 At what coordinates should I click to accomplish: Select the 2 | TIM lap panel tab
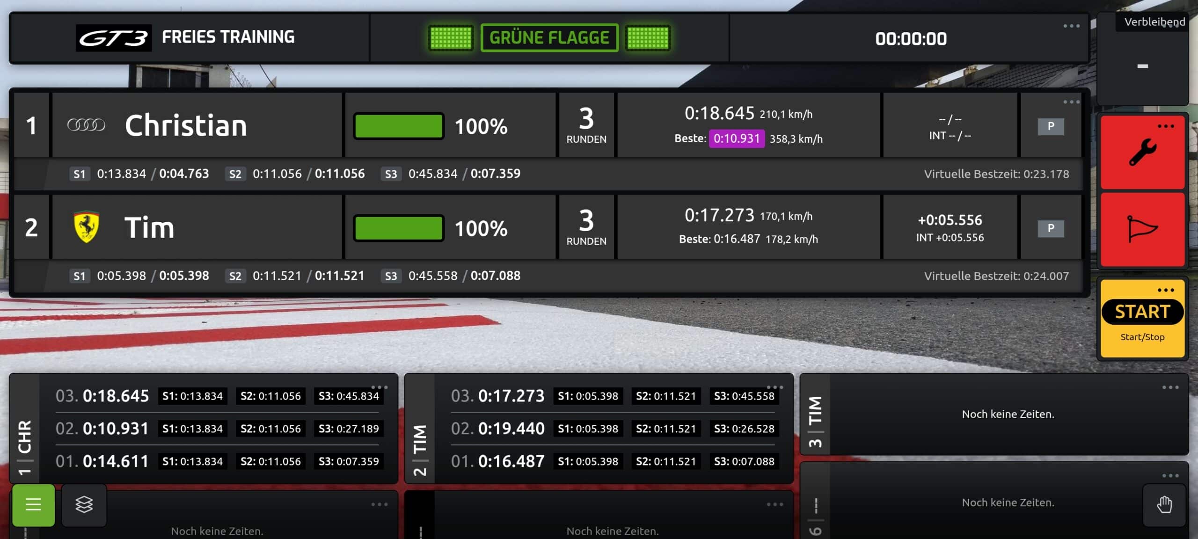coord(420,450)
